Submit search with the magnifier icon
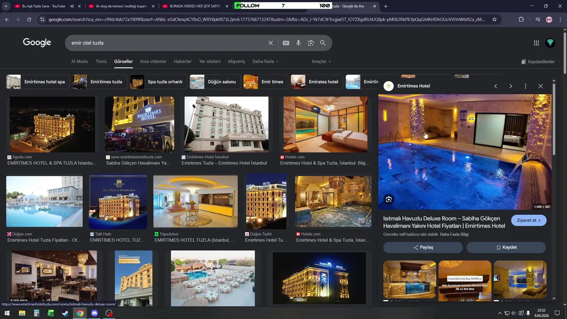 coord(323,43)
